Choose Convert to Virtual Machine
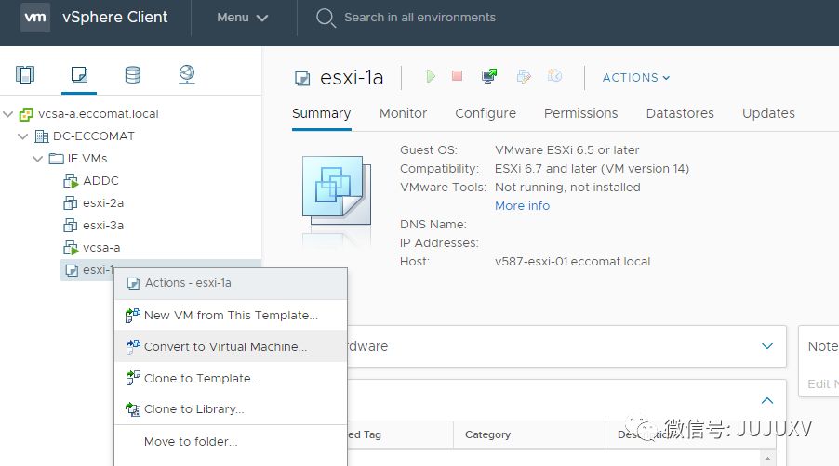 (x=231, y=347)
